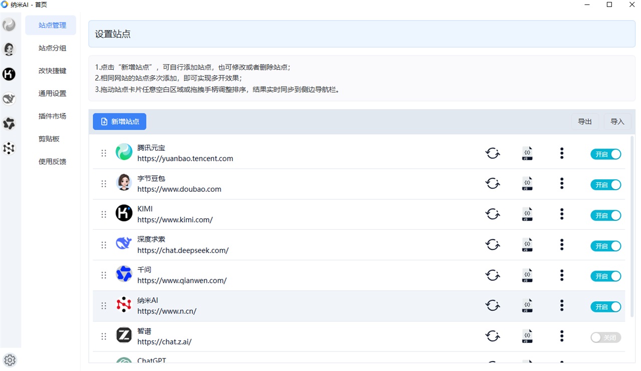
Task: Switch off the 千问 site
Action: tap(606, 276)
